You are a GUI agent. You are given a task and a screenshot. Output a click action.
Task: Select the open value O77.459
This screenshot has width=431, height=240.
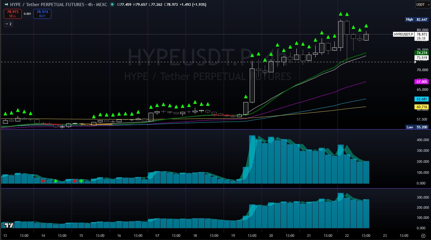pyautogui.click(x=124, y=5)
